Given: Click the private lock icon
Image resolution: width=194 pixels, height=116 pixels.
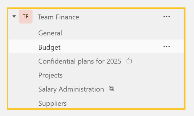Looking at the screenshot, I should coord(129,61).
